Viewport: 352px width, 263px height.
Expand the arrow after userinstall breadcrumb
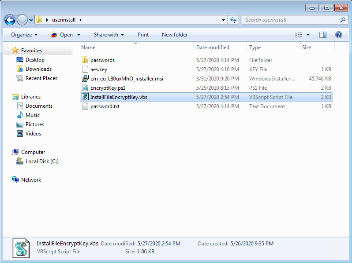click(x=81, y=20)
